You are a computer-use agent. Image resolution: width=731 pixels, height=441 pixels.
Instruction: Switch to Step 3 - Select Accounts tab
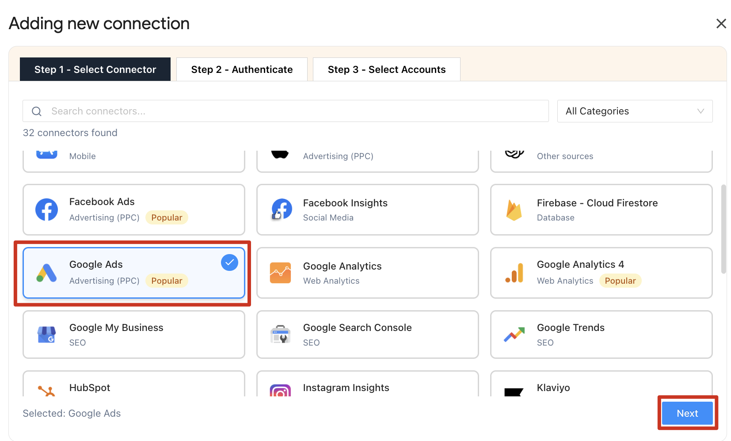tap(386, 69)
